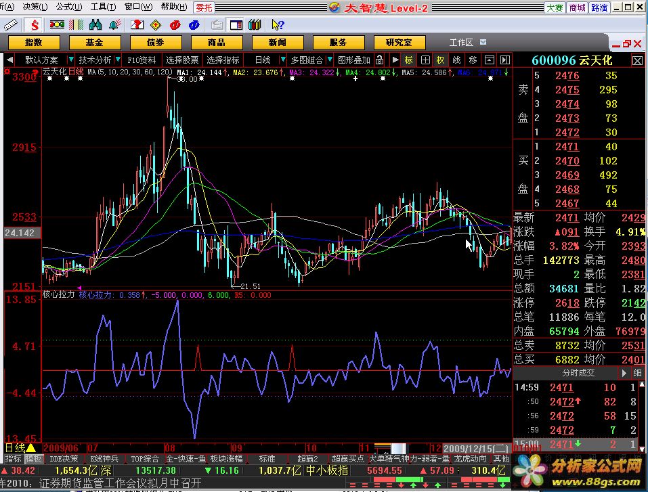Toggle the 移 move button
The height and width of the screenshot is (492, 648).
pos(473,60)
